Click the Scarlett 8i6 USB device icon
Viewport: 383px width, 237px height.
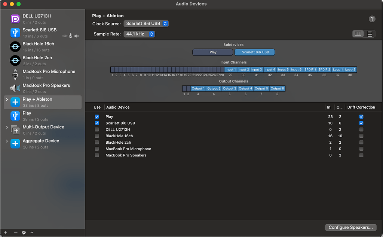pyautogui.click(x=15, y=33)
